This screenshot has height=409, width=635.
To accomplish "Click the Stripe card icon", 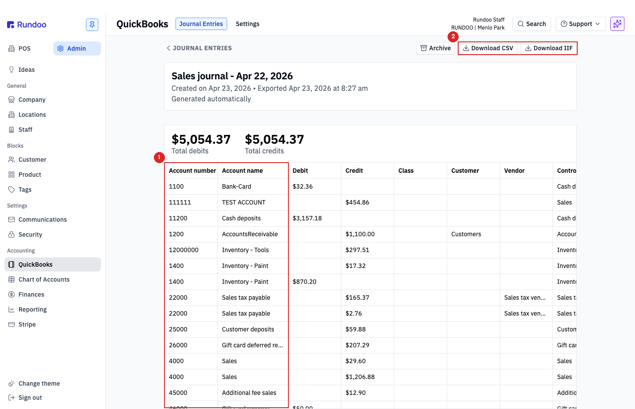I will click(x=11, y=324).
